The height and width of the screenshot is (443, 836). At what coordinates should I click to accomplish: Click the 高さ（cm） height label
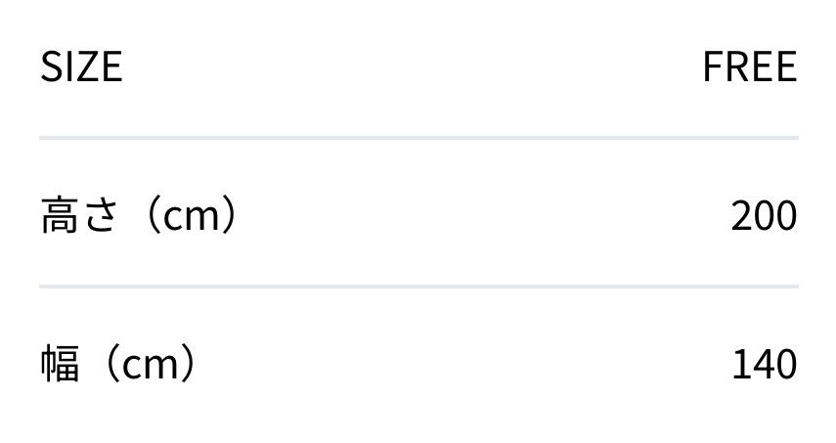139,215
